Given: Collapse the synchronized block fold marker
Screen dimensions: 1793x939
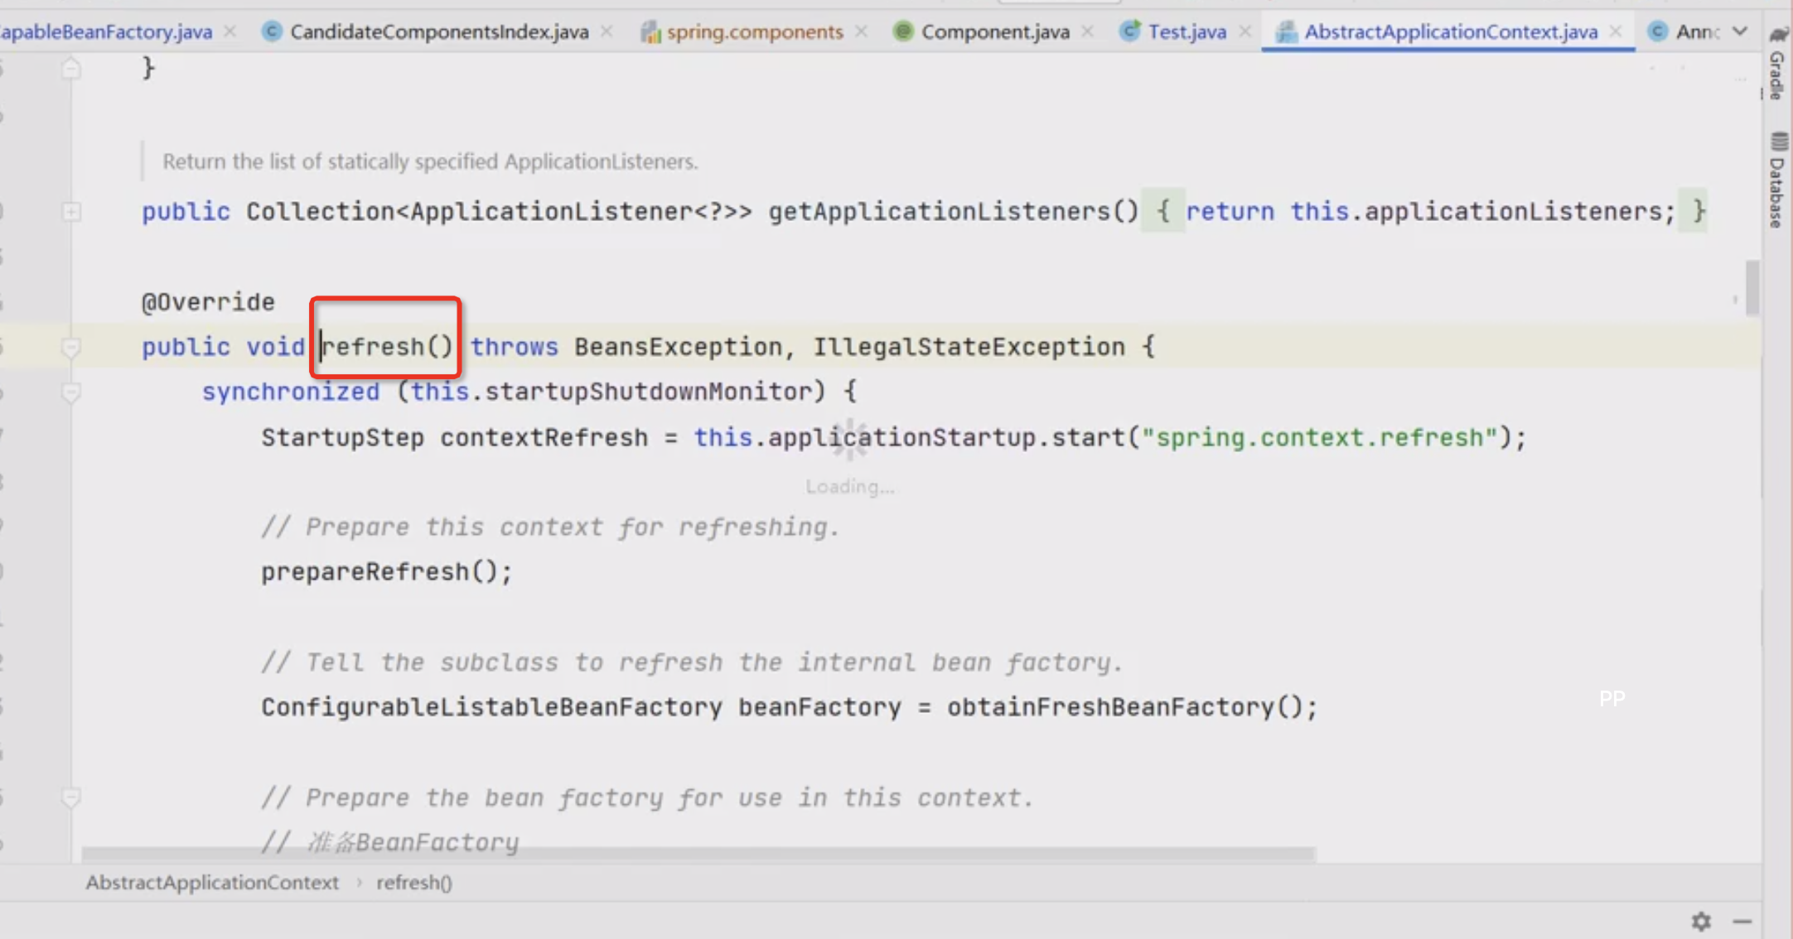Looking at the screenshot, I should tap(71, 392).
